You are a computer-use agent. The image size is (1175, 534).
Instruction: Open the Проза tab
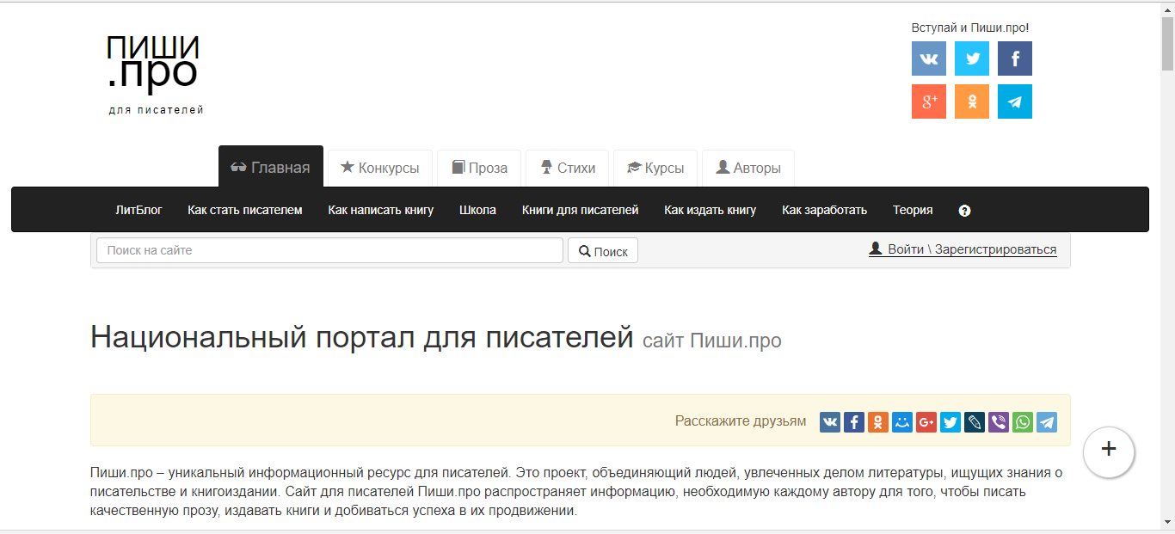(x=480, y=168)
